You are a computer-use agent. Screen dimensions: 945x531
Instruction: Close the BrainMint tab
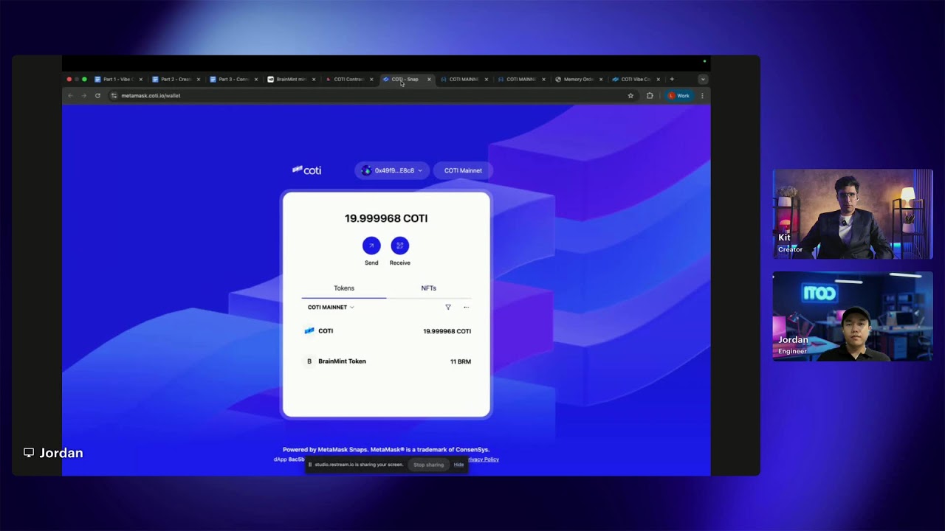(x=314, y=80)
